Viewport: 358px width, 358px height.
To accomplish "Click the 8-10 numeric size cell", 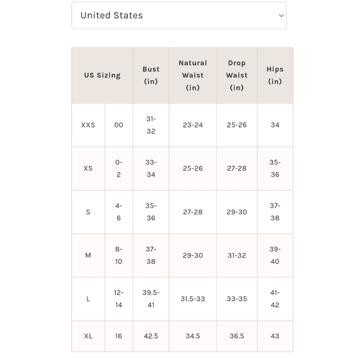I will click(119, 256).
